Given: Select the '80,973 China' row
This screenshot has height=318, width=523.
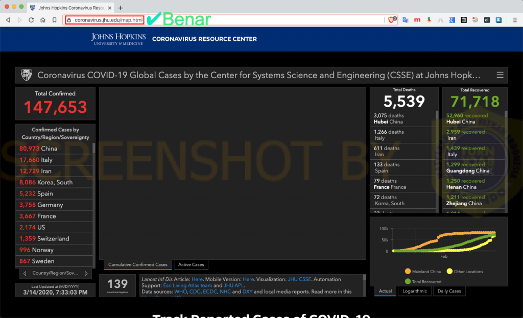Looking at the screenshot, I should click(x=54, y=149).
